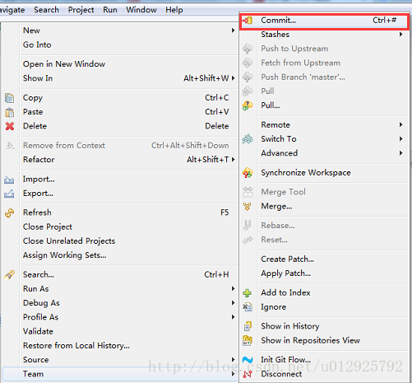Choose Open in New Window
Screen dimensions: 412x383
tap(64, 64)
